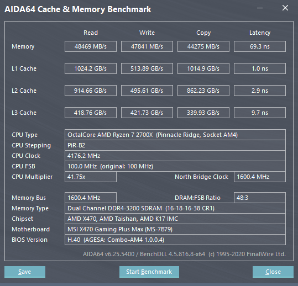Click the Read column header
This screenshot has width=298, height=286.
click(91, 33)
